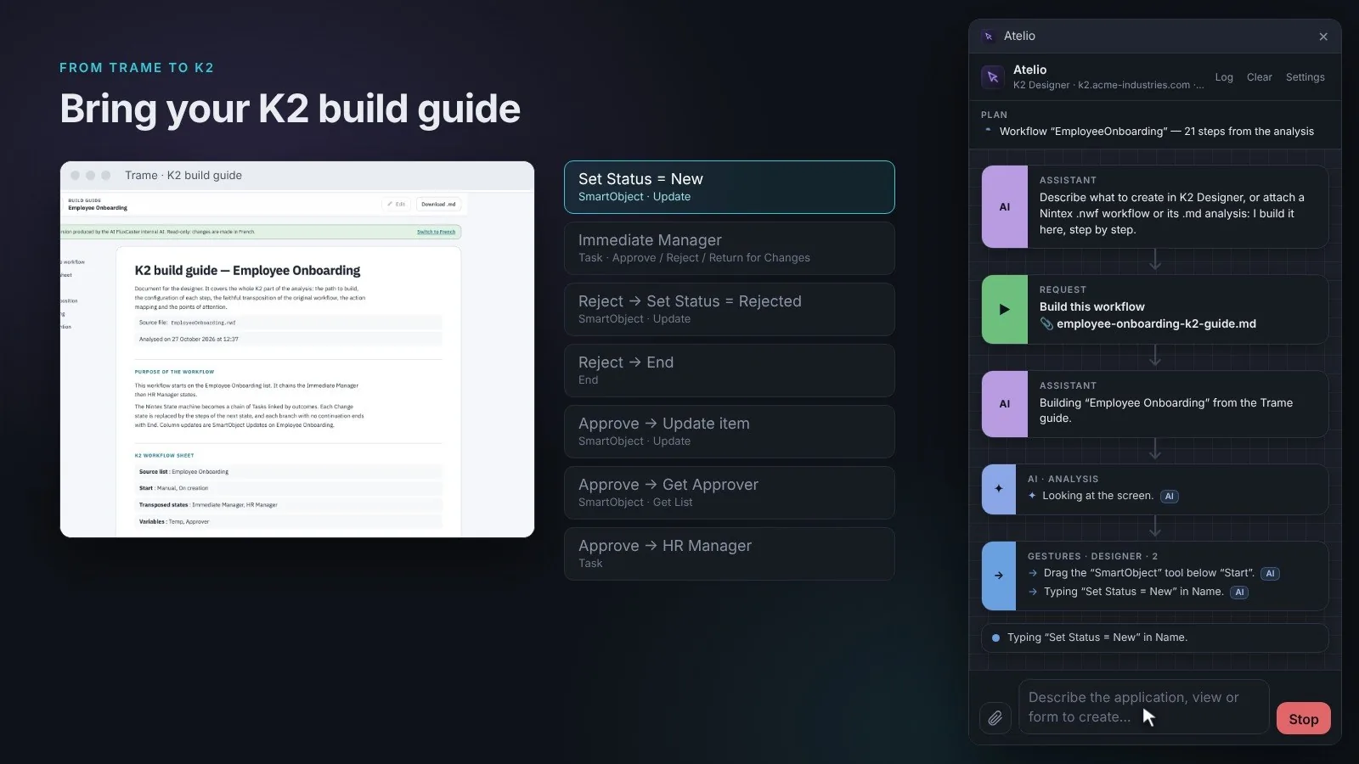Select the 'Reject → End' step card
Image resolution: width=1359 pixels, height=764 pixels.
730,370
